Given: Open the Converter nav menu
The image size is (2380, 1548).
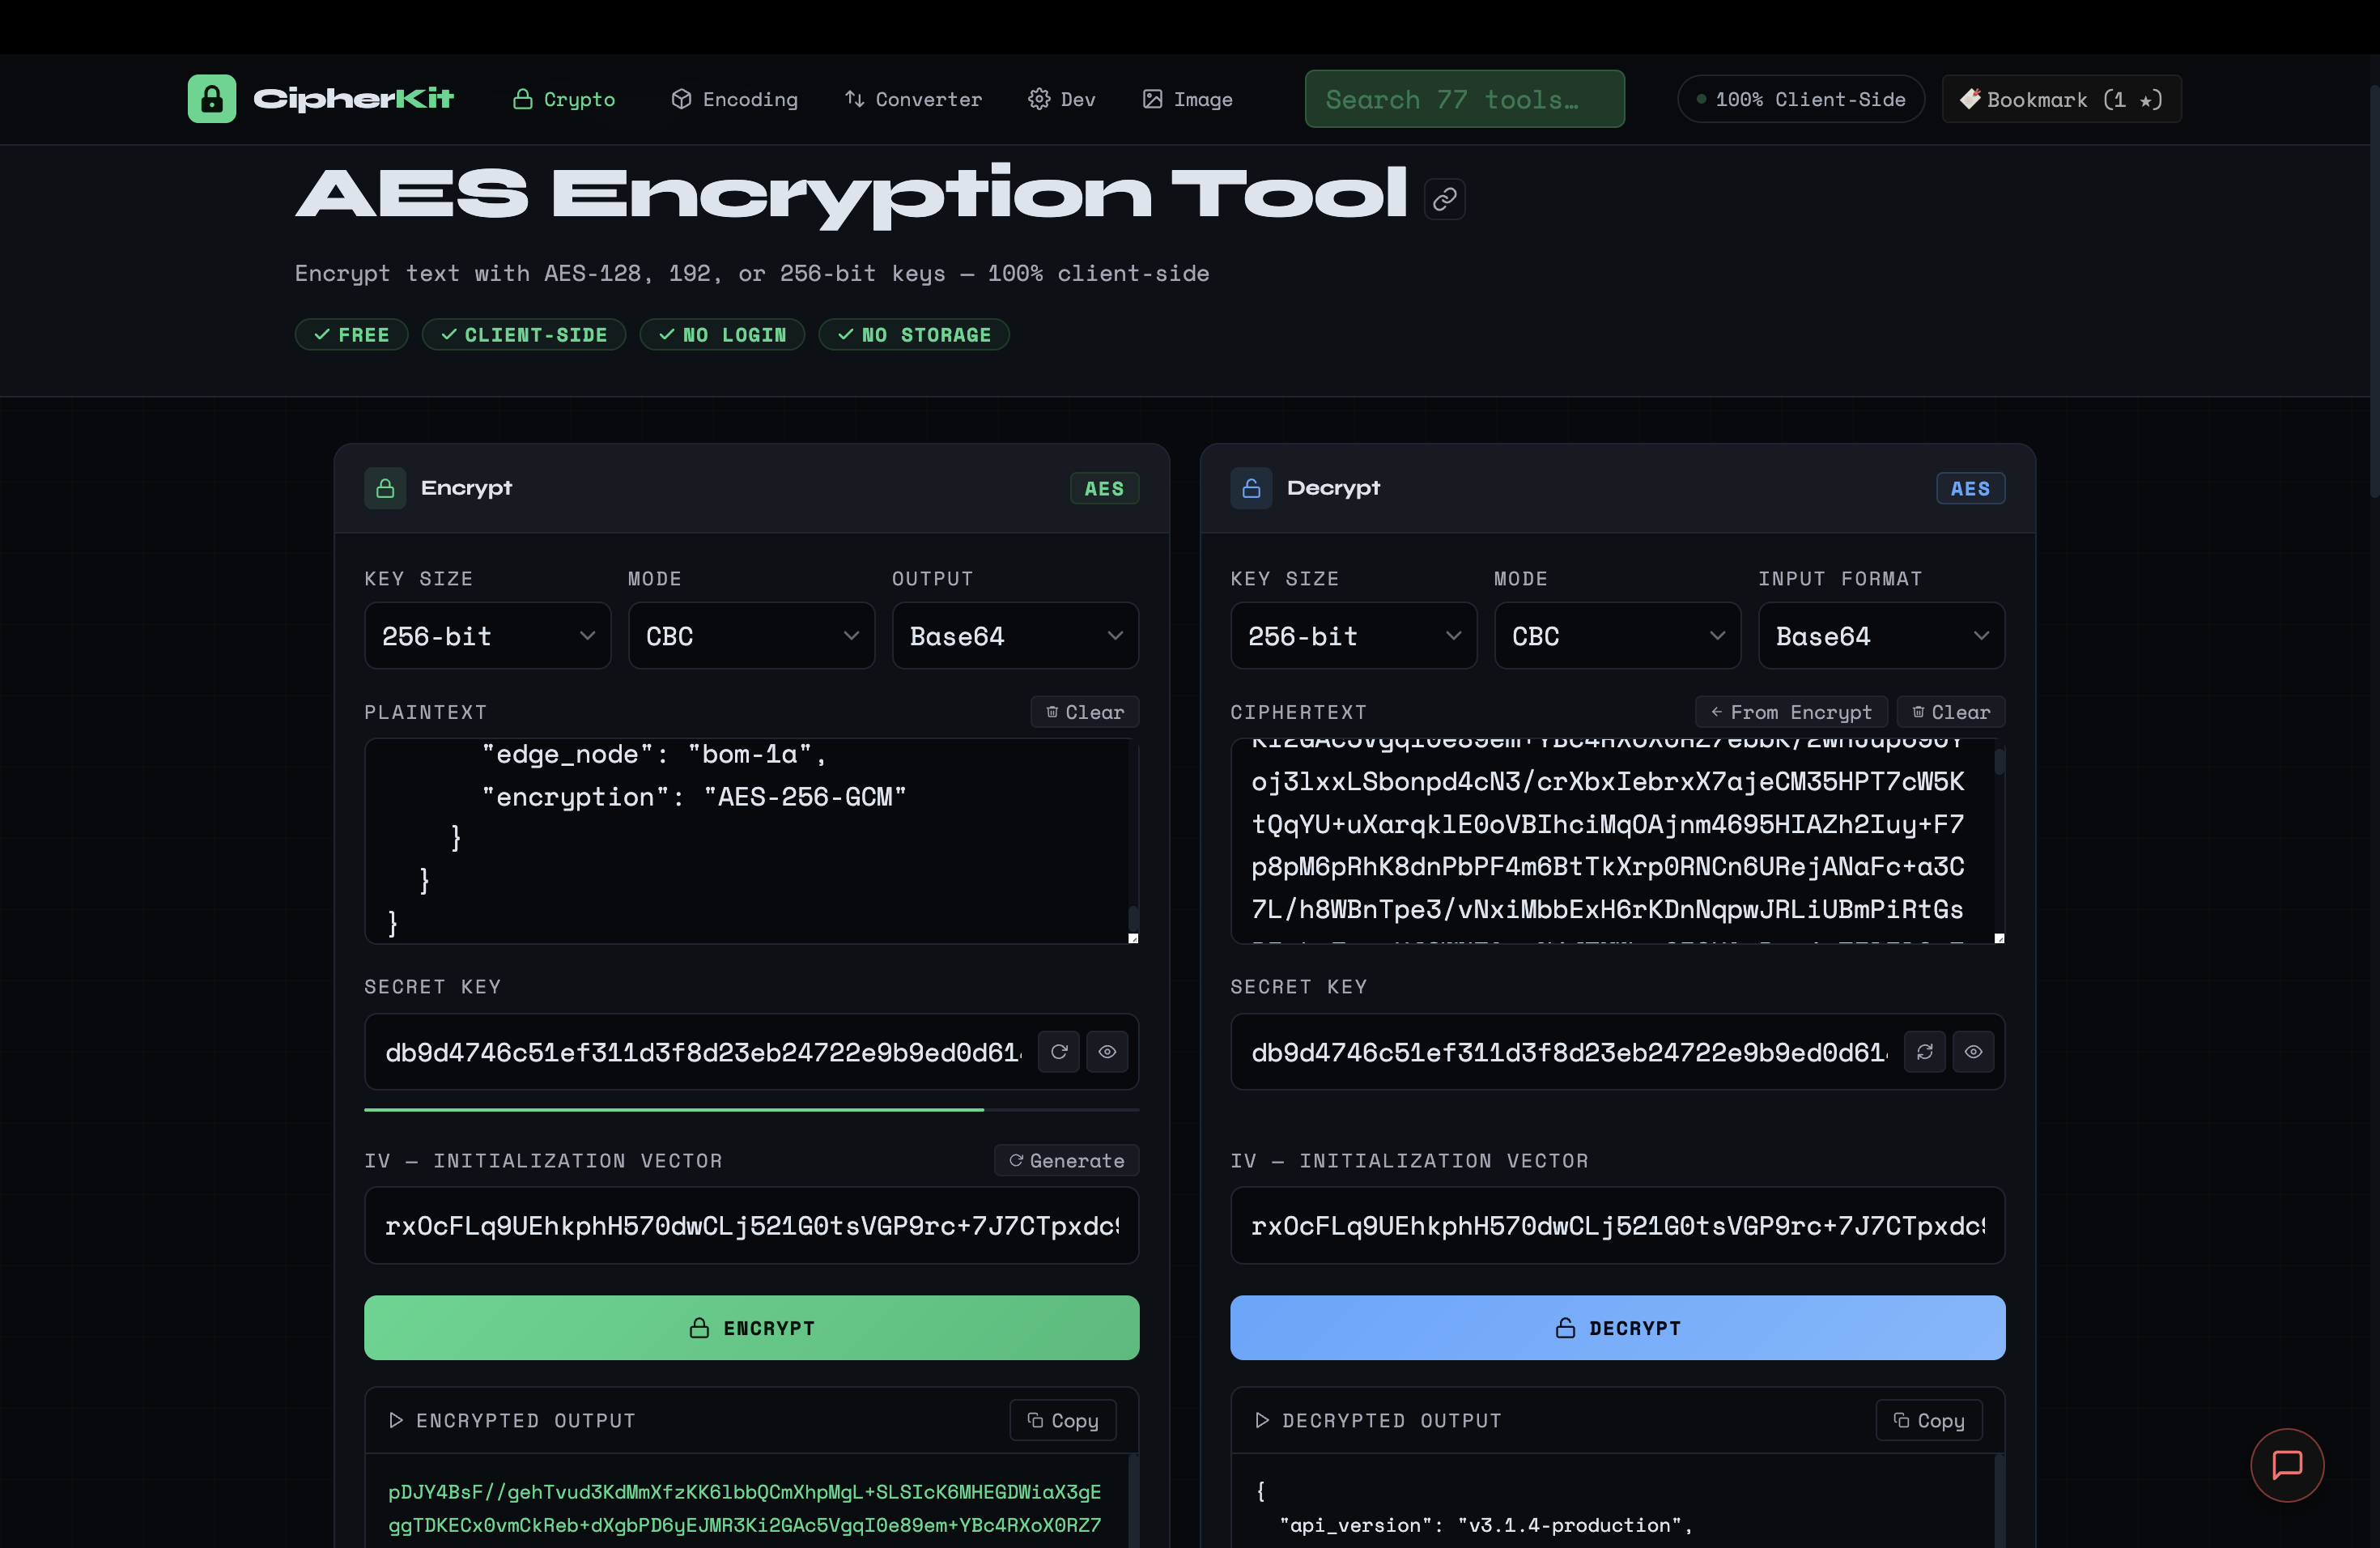Looking at the screenshot, I should click(x=913, y=99).
